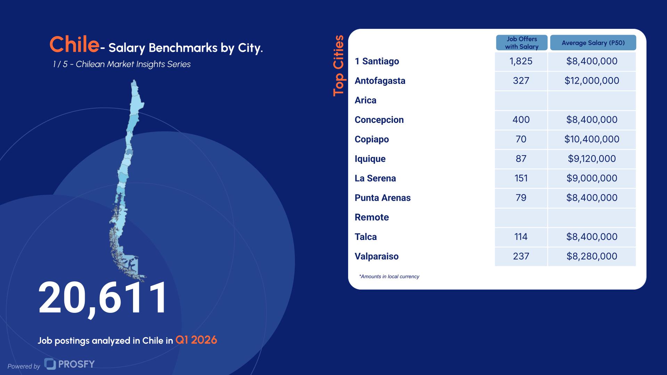Click Talca's job offers value 114
Image resolution: width=667 pixels, height=375 pixels.
[x=521, y=237]
